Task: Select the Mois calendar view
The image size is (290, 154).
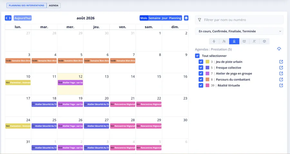Action: pos(144,18)
